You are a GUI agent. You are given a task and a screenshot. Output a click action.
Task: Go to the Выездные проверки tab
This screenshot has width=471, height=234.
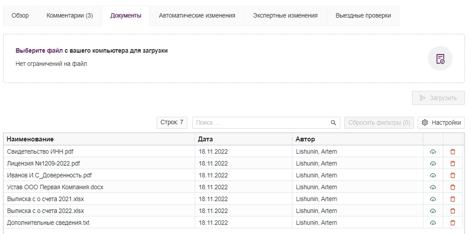coord(363,16)
